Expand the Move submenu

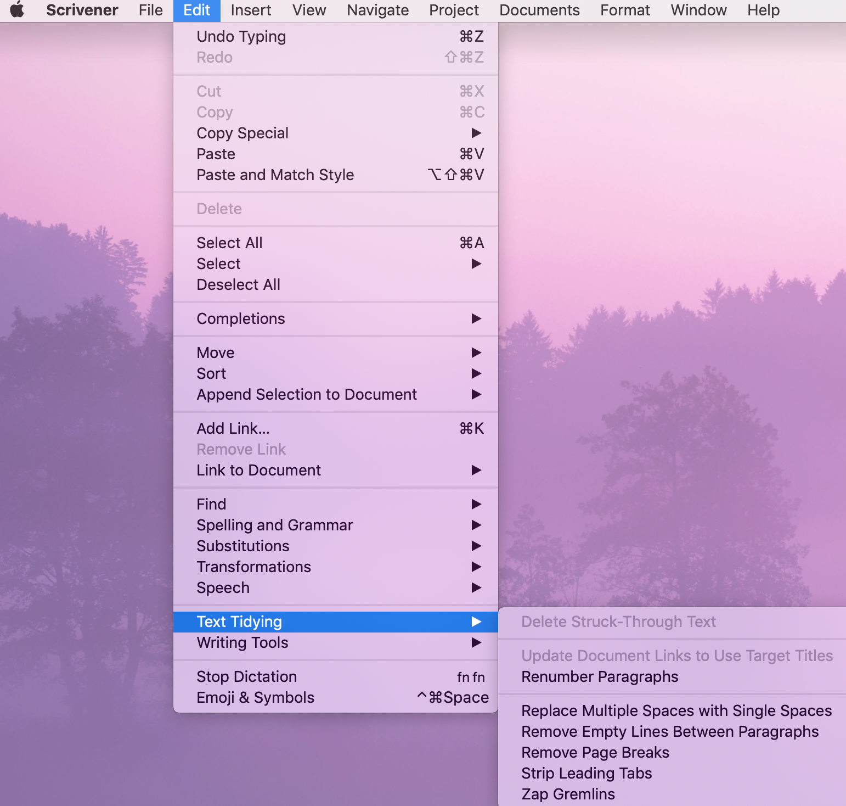pyautogui.click(x=336, y=352)
